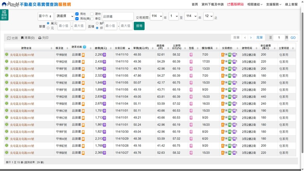Click the green expand icon on first row
Image resolution: width=304 pixels, height=171 pixels.
pyautogui.click(x=7, y=55)
